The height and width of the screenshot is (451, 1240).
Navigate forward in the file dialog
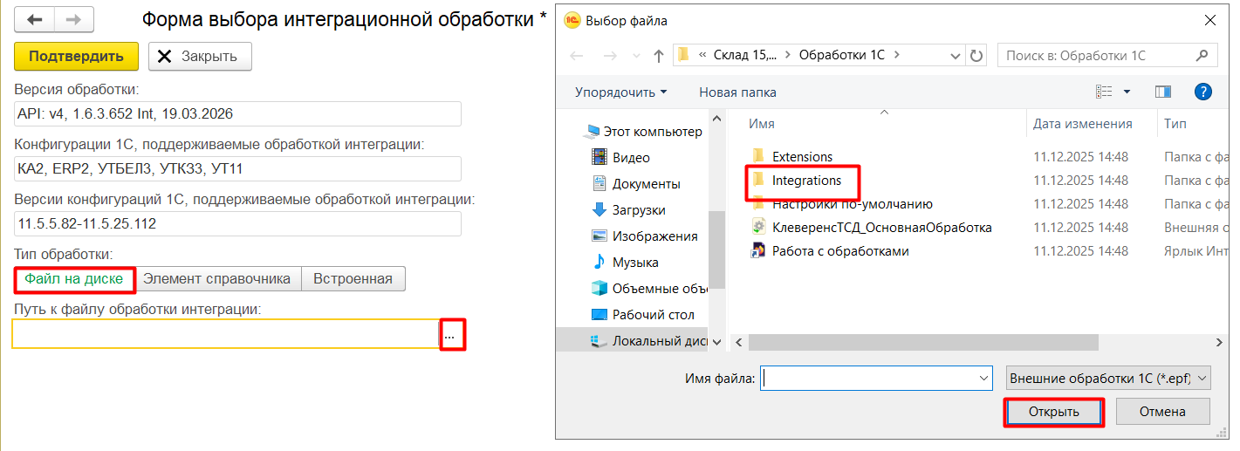click(x=608, y=55)
